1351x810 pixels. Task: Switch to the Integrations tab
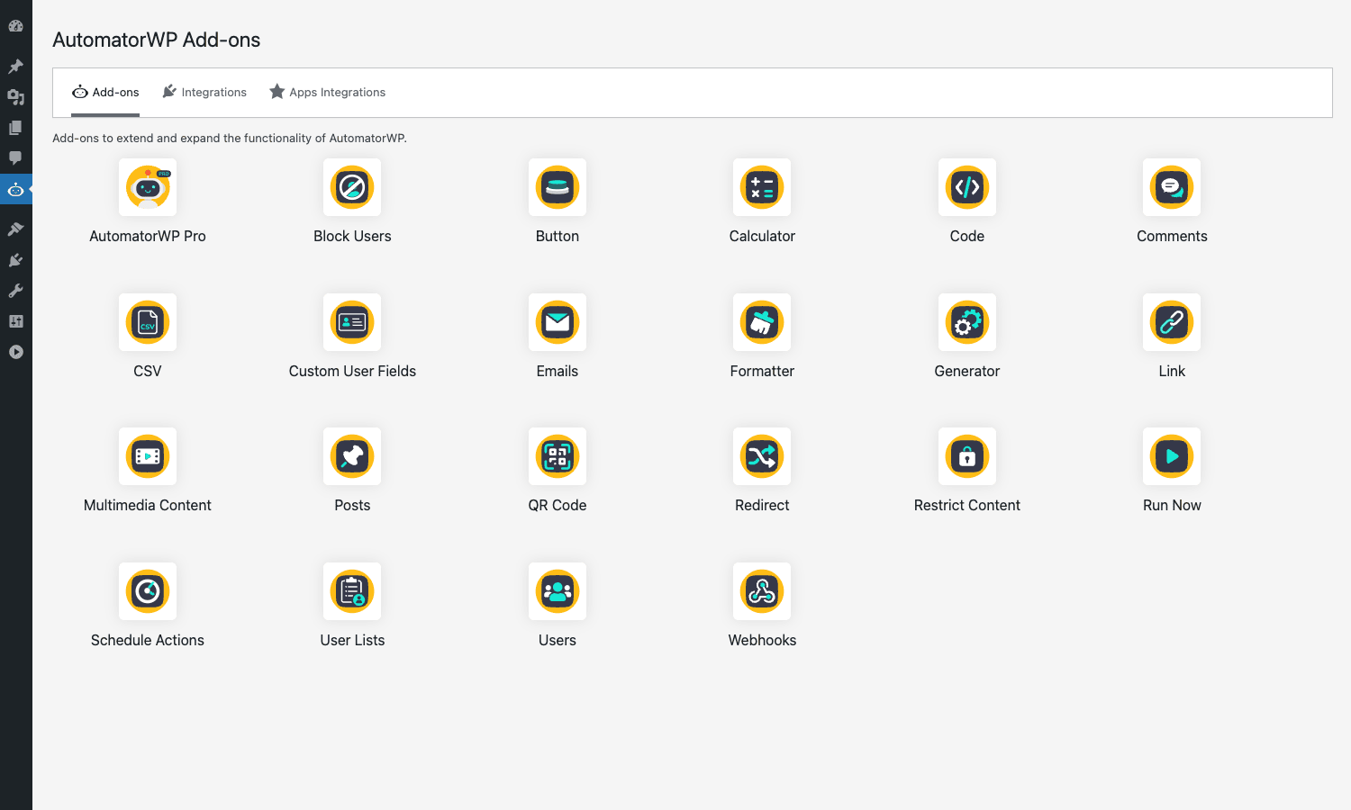(204, 92)
